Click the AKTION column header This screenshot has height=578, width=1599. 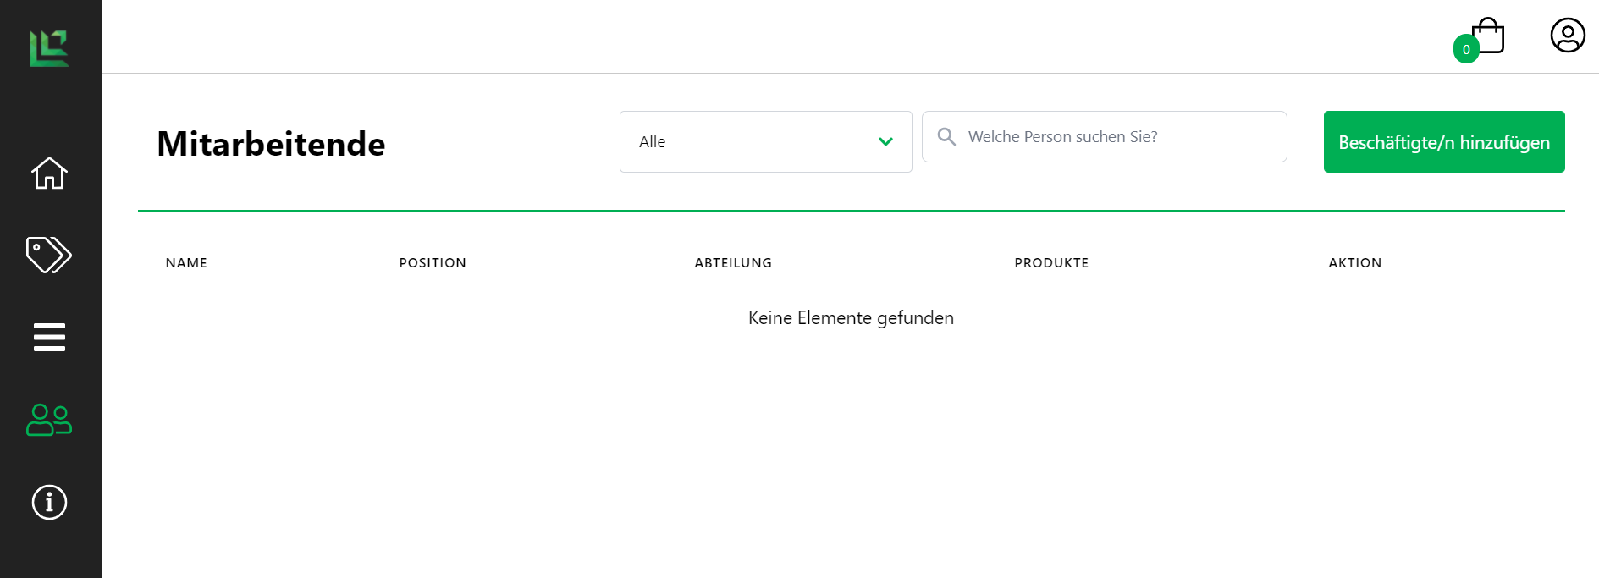coord(1354,263)
